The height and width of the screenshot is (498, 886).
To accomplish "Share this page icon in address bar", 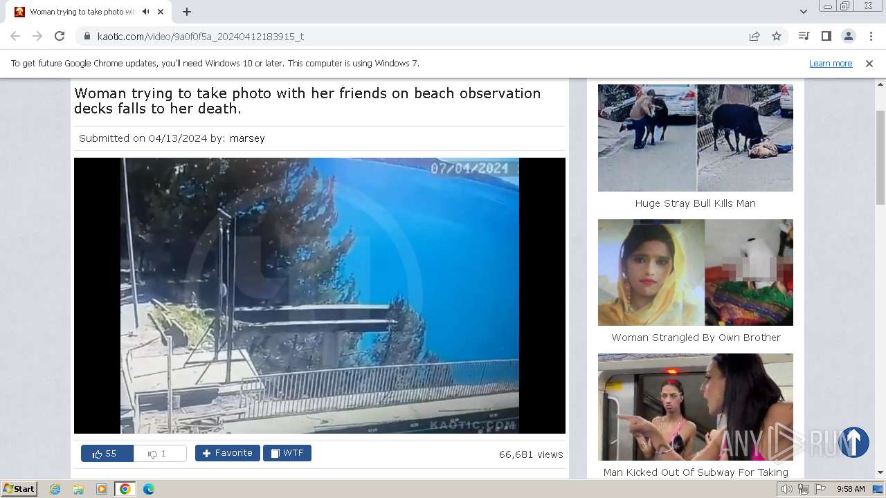I will pos(754,36).
